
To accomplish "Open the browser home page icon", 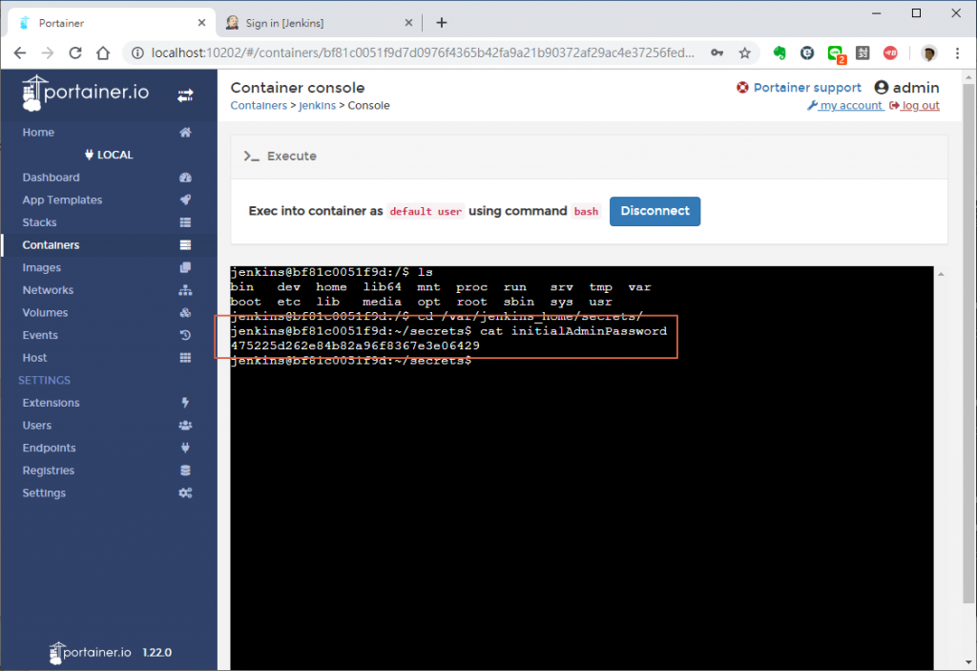I will coord(103,53).
